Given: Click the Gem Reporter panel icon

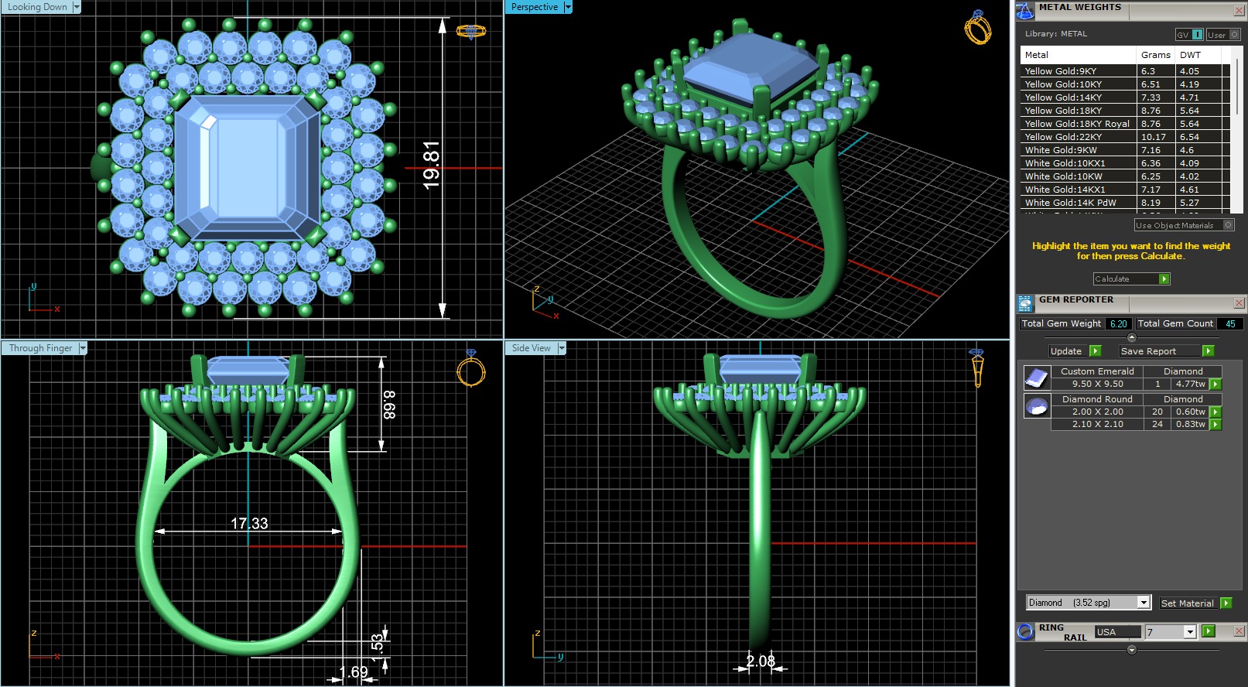Looking at the screenshot, I should [x=1024, y=303].
